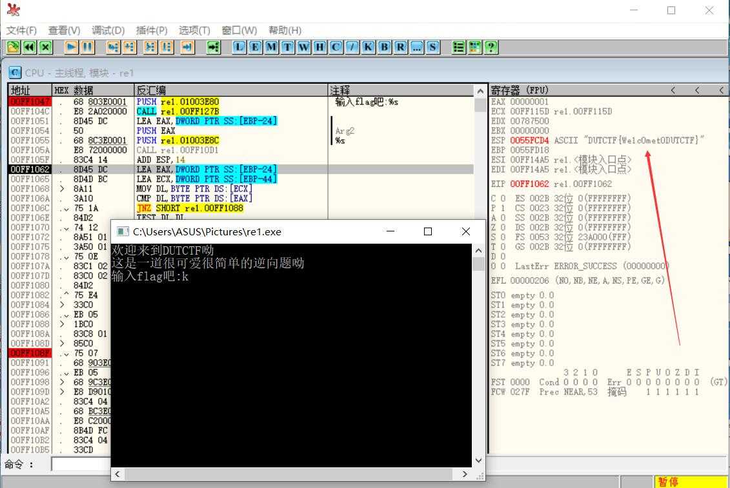This screenshot has width=730, height=488.
Task: Click the 寄存器 (FPU) header to switch view
Action: tap(520, 90)
